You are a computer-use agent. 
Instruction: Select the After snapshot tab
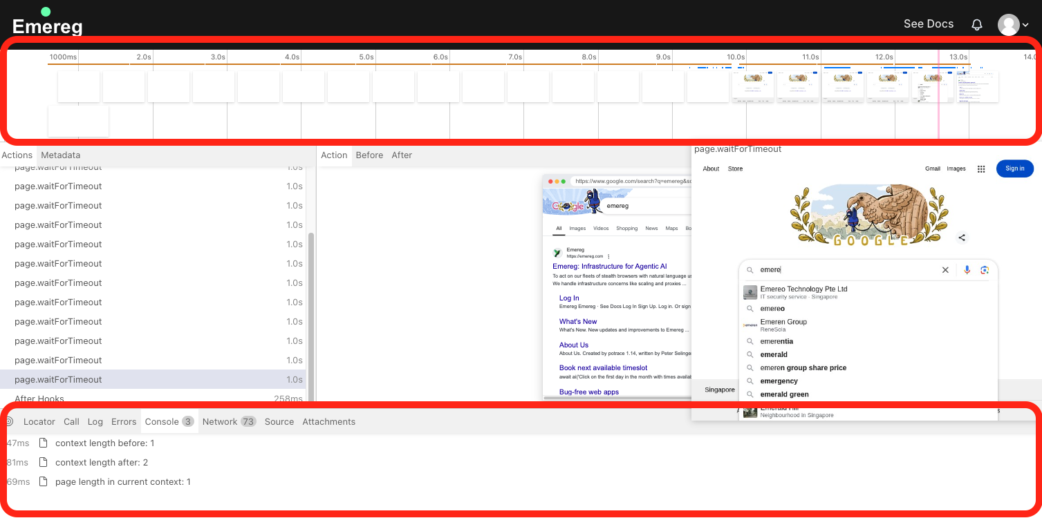[x=402, y=155]
